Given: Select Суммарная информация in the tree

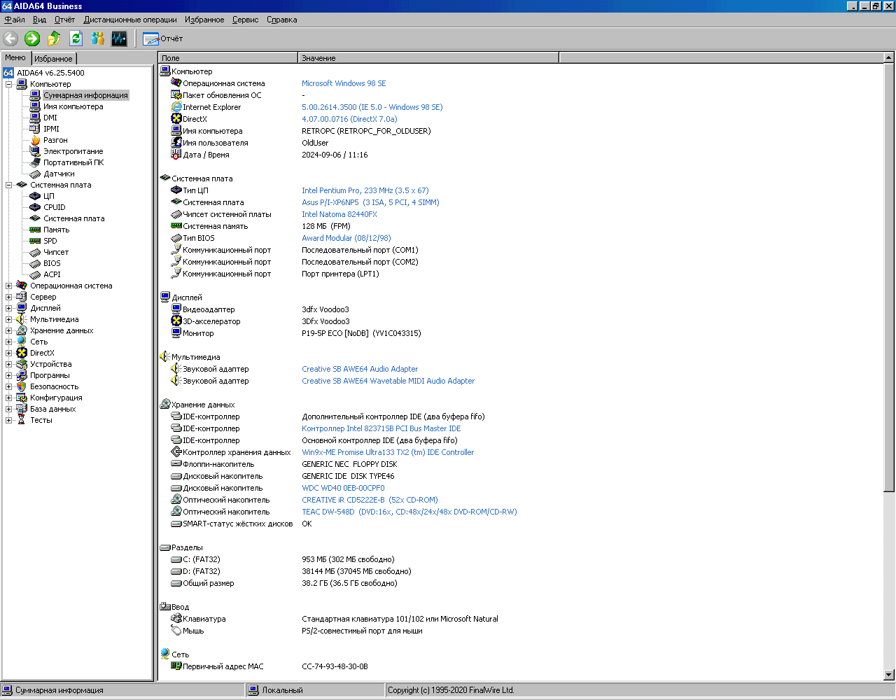Looking at the screenshot, I should (x=85, y=95).
